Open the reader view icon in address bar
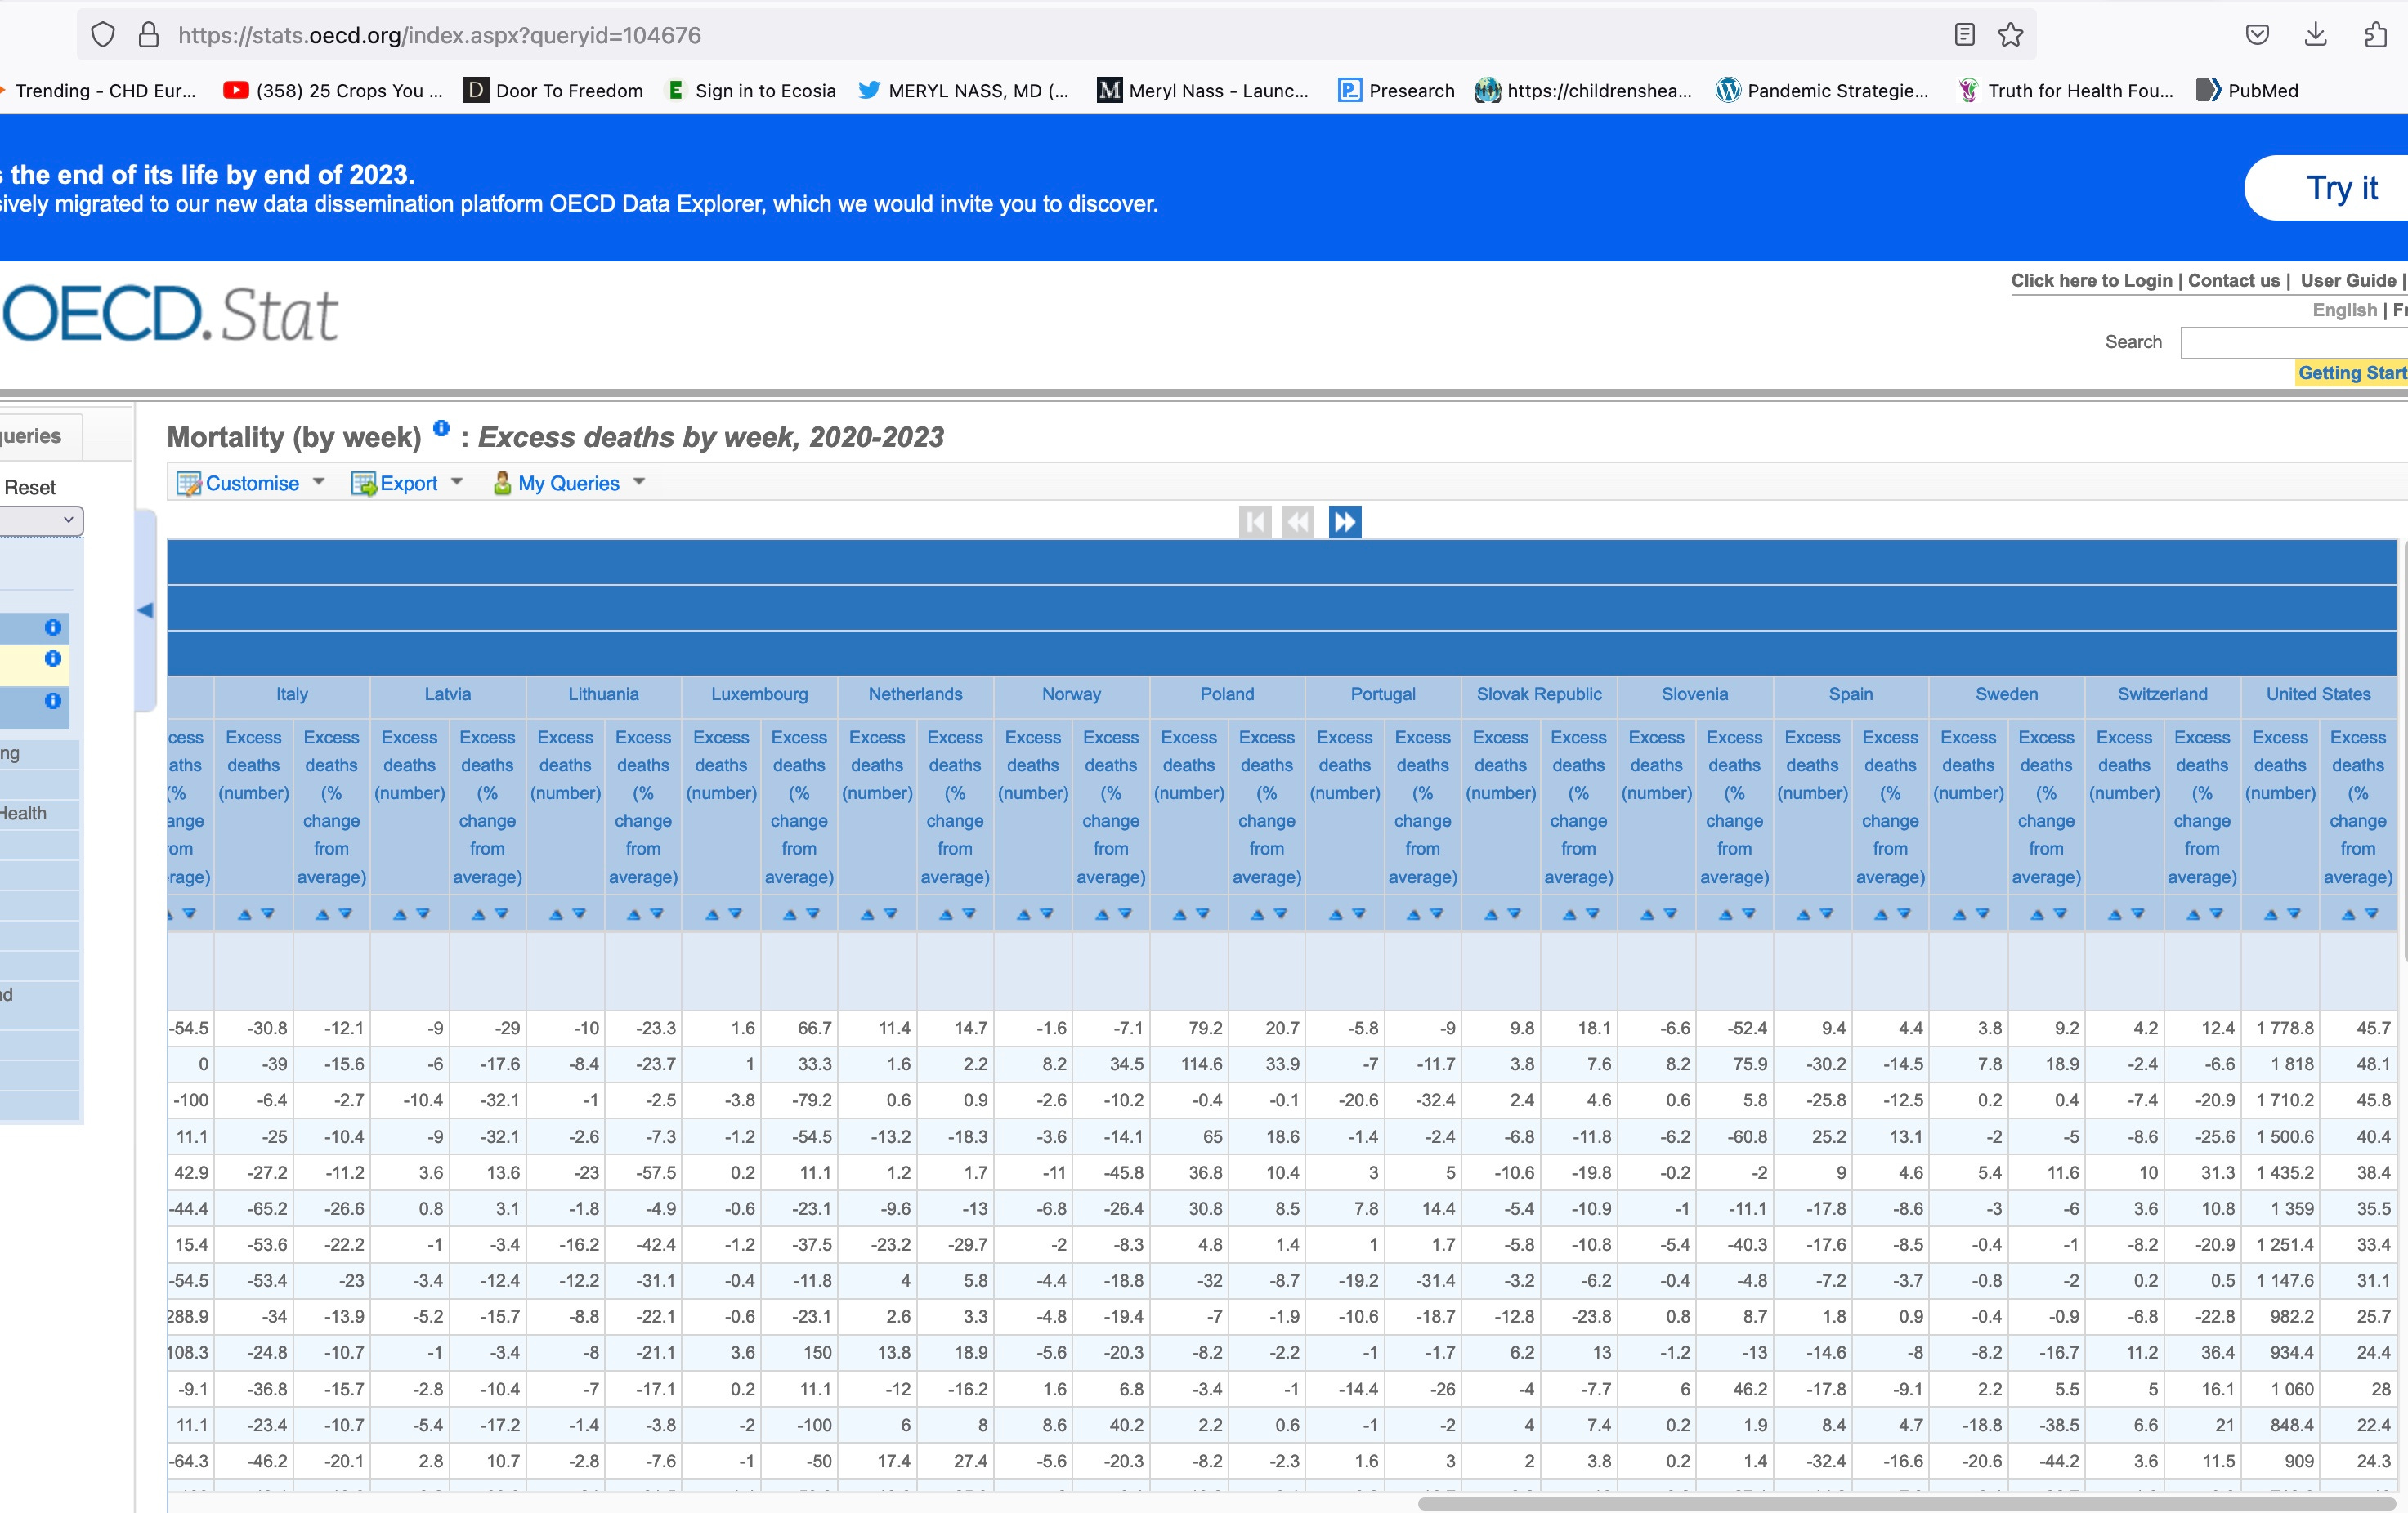This screenshot has width=2408, height=1513. click(1964, 35)
